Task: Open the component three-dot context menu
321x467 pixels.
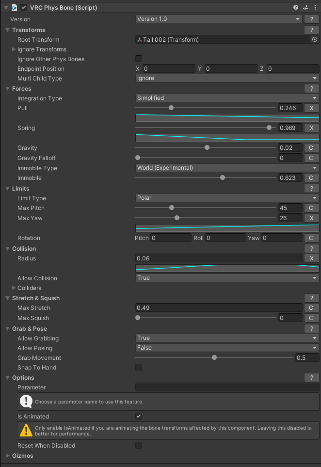Action: 315,7
